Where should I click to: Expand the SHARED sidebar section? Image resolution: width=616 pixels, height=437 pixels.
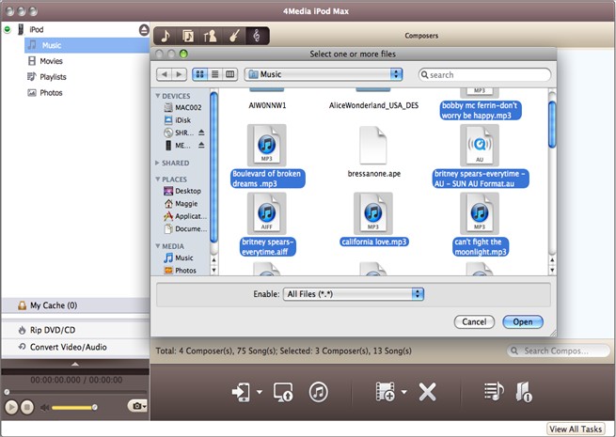click(x=158, y=163)
